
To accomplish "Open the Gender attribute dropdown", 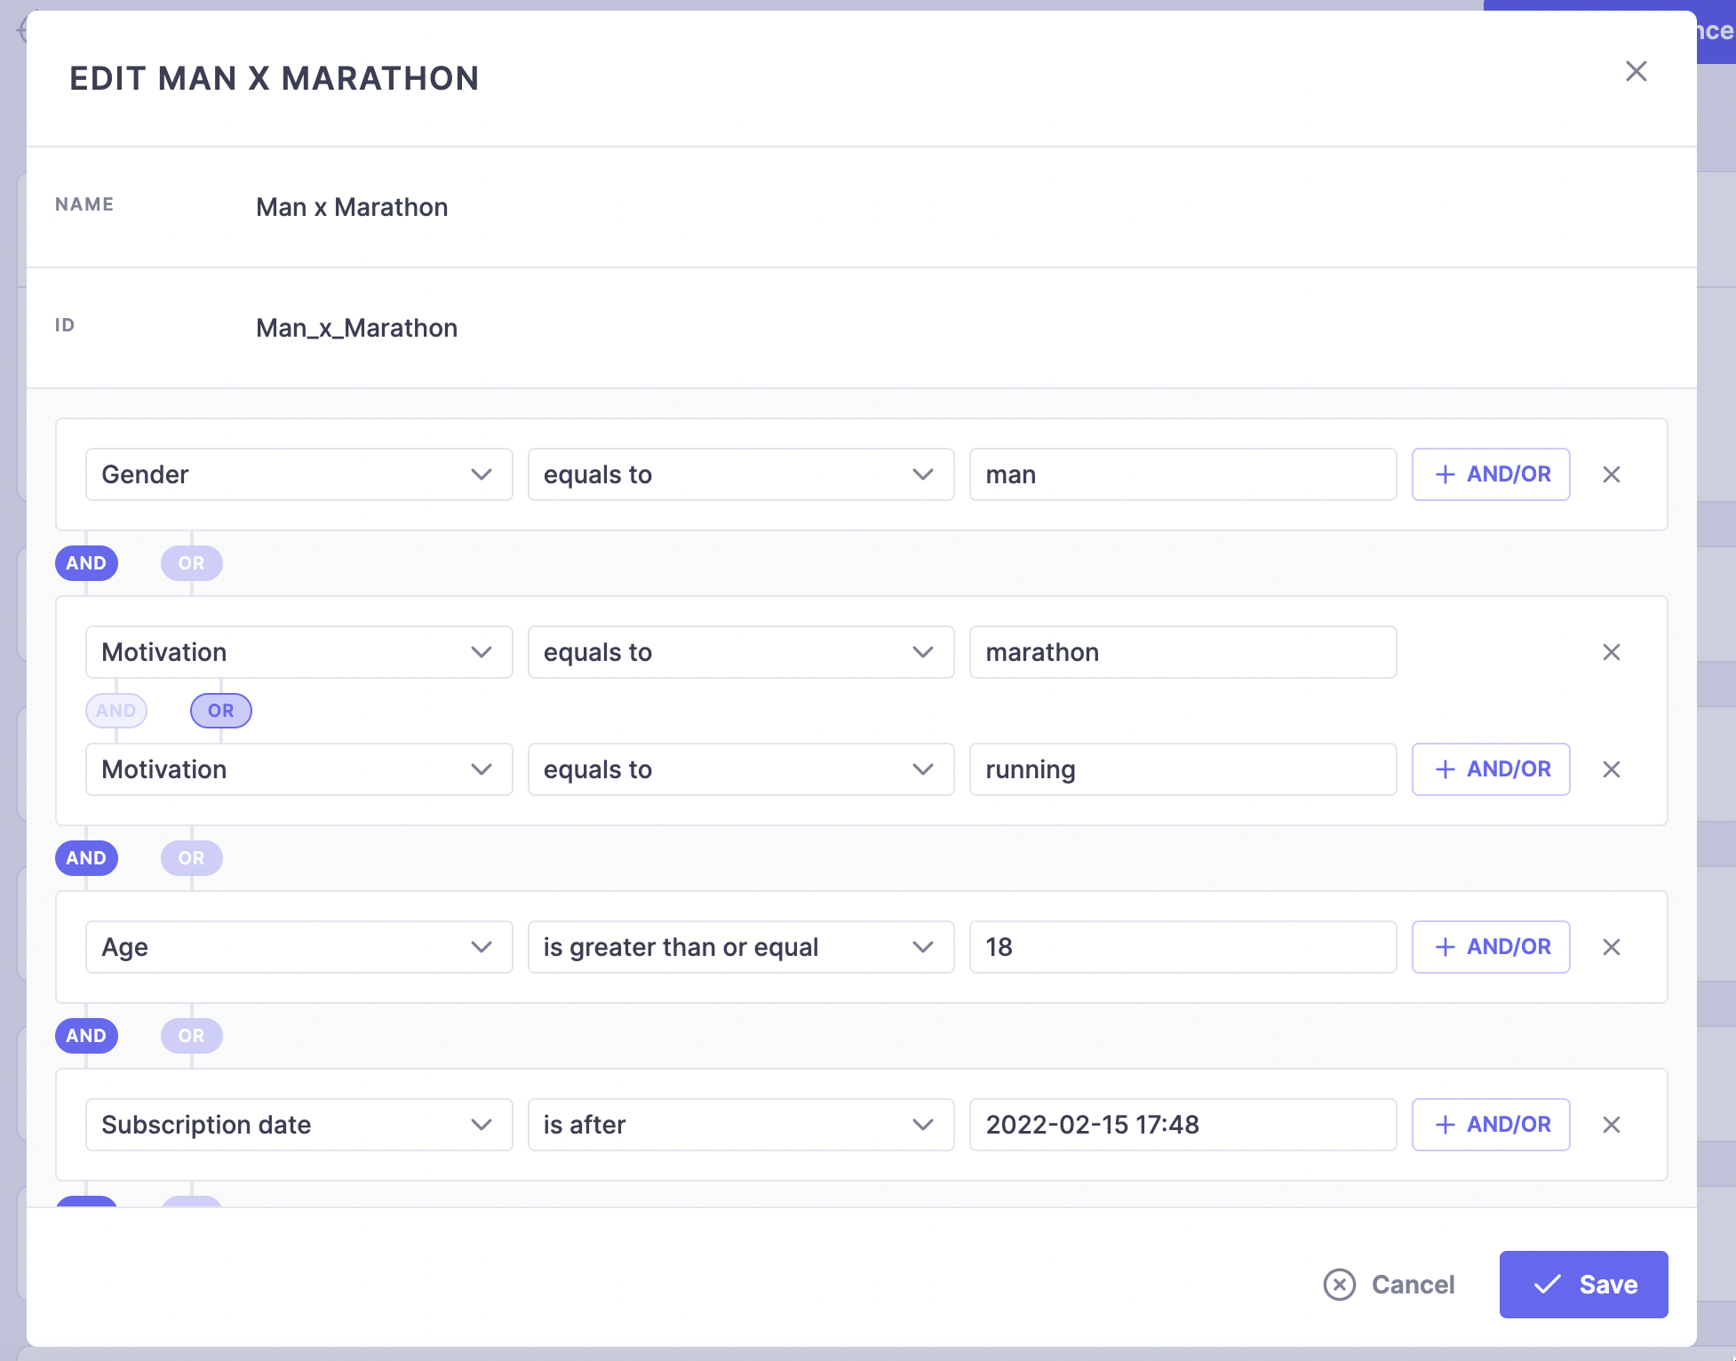I will click(299, 474).
